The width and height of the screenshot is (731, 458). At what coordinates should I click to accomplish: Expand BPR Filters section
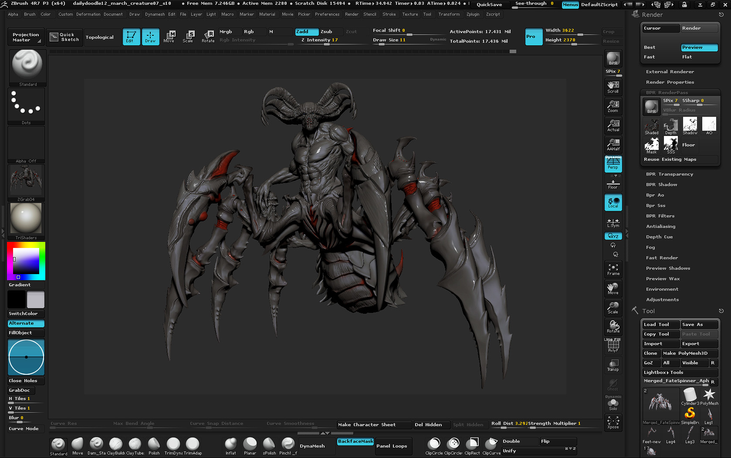(660, 216)
